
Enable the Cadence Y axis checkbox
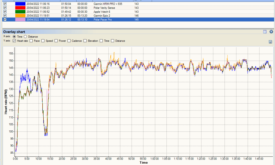(x=69, y=41)
